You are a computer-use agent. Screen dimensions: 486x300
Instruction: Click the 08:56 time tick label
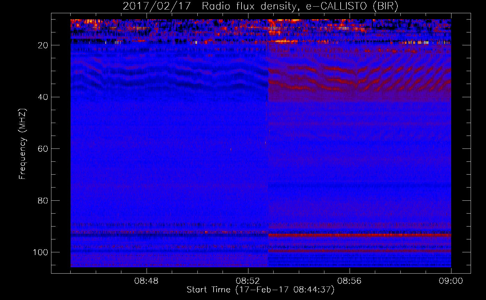click(x=349, y=281)
